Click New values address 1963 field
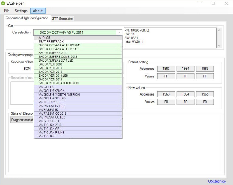 point(166,94)
